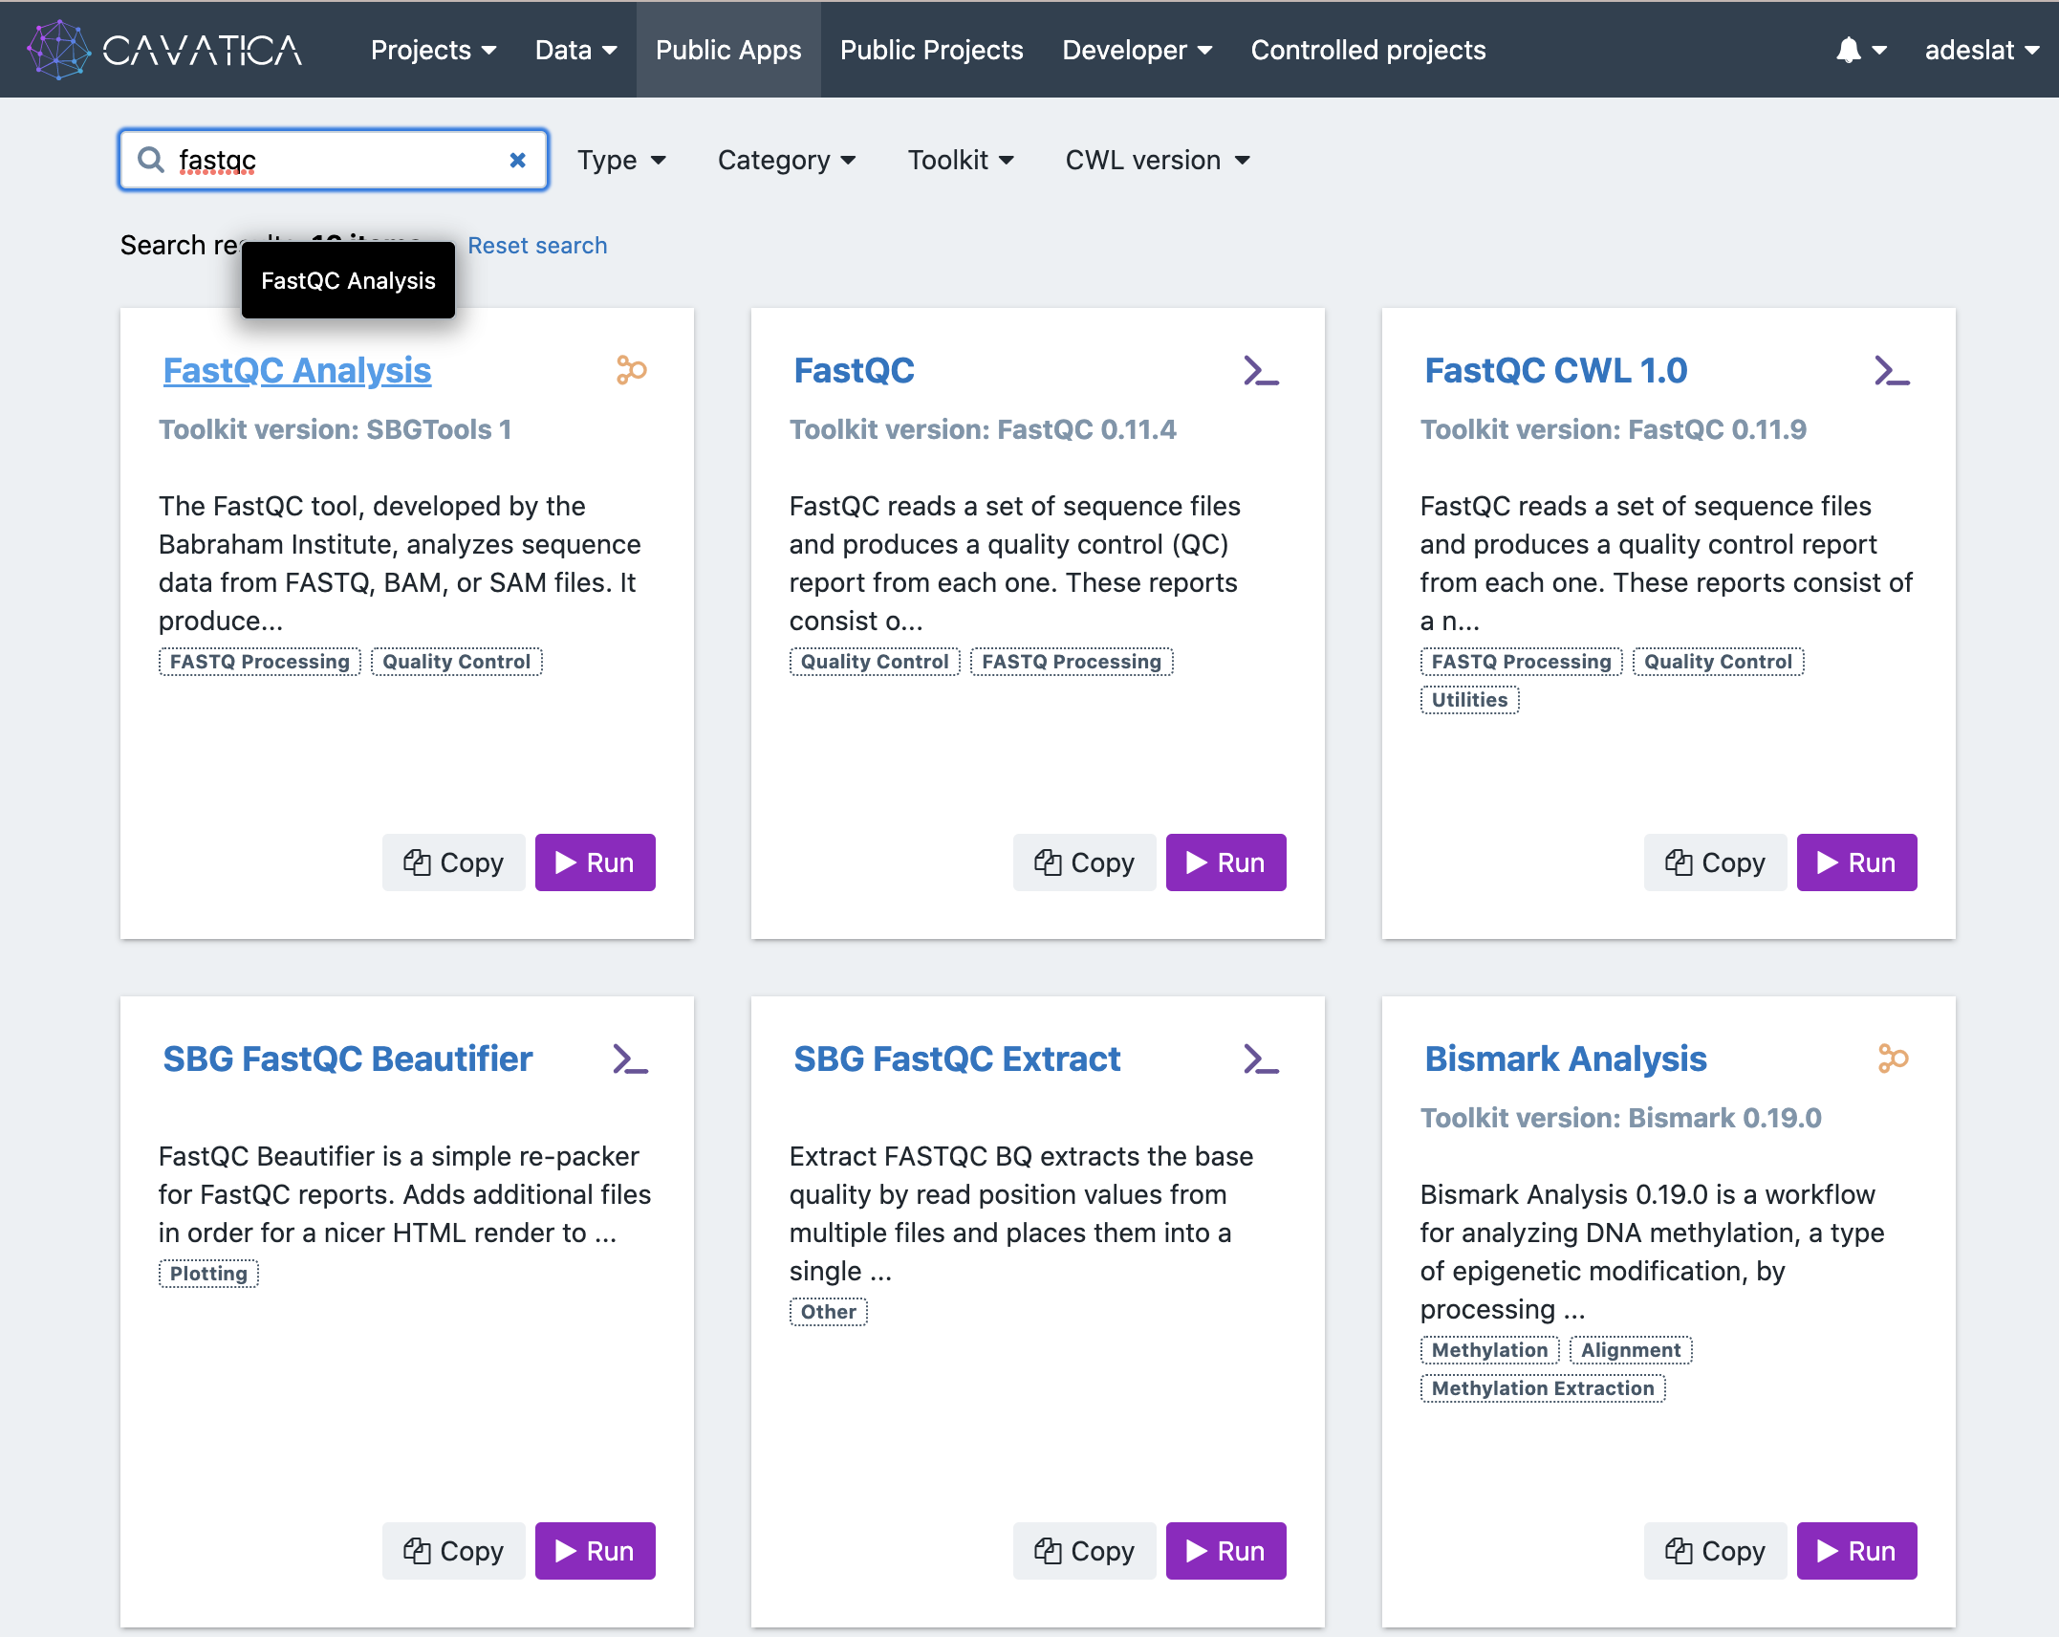Expand the Type filter dropdown
Image resolution: width=2059 pixels, height=1637 pixels.
point(621,160)
